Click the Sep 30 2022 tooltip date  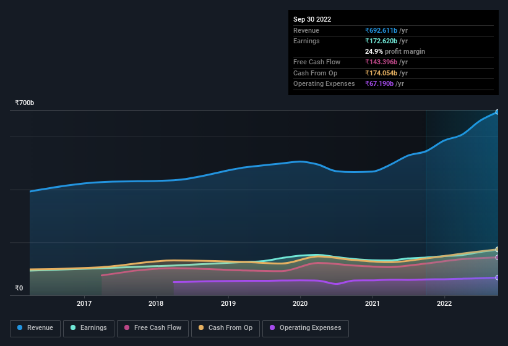[312, 19]
